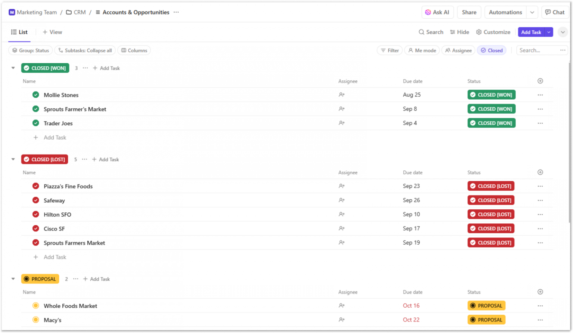Screen dimensions: 573x333
Task: Assign a user to Hilton SFO
Action: [x=341, y=214]
